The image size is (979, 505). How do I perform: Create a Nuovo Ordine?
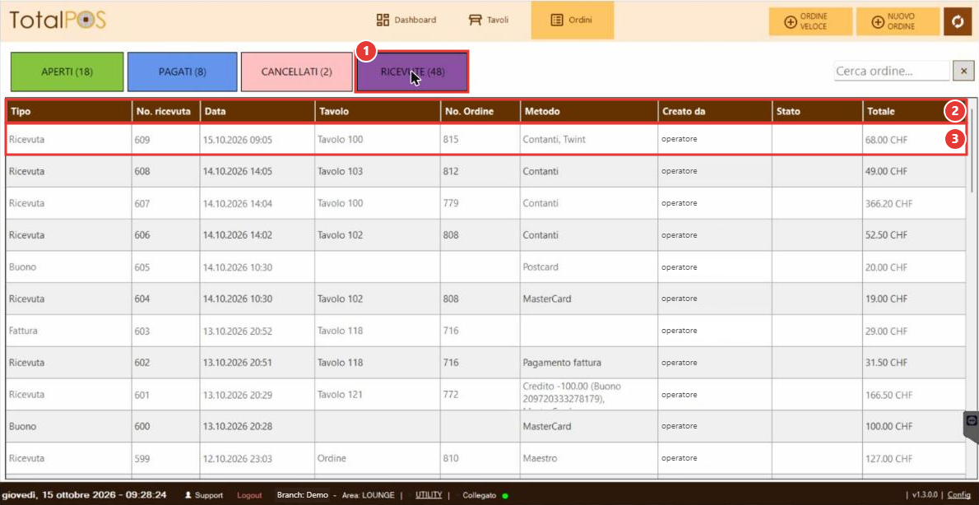click(898, 22)
